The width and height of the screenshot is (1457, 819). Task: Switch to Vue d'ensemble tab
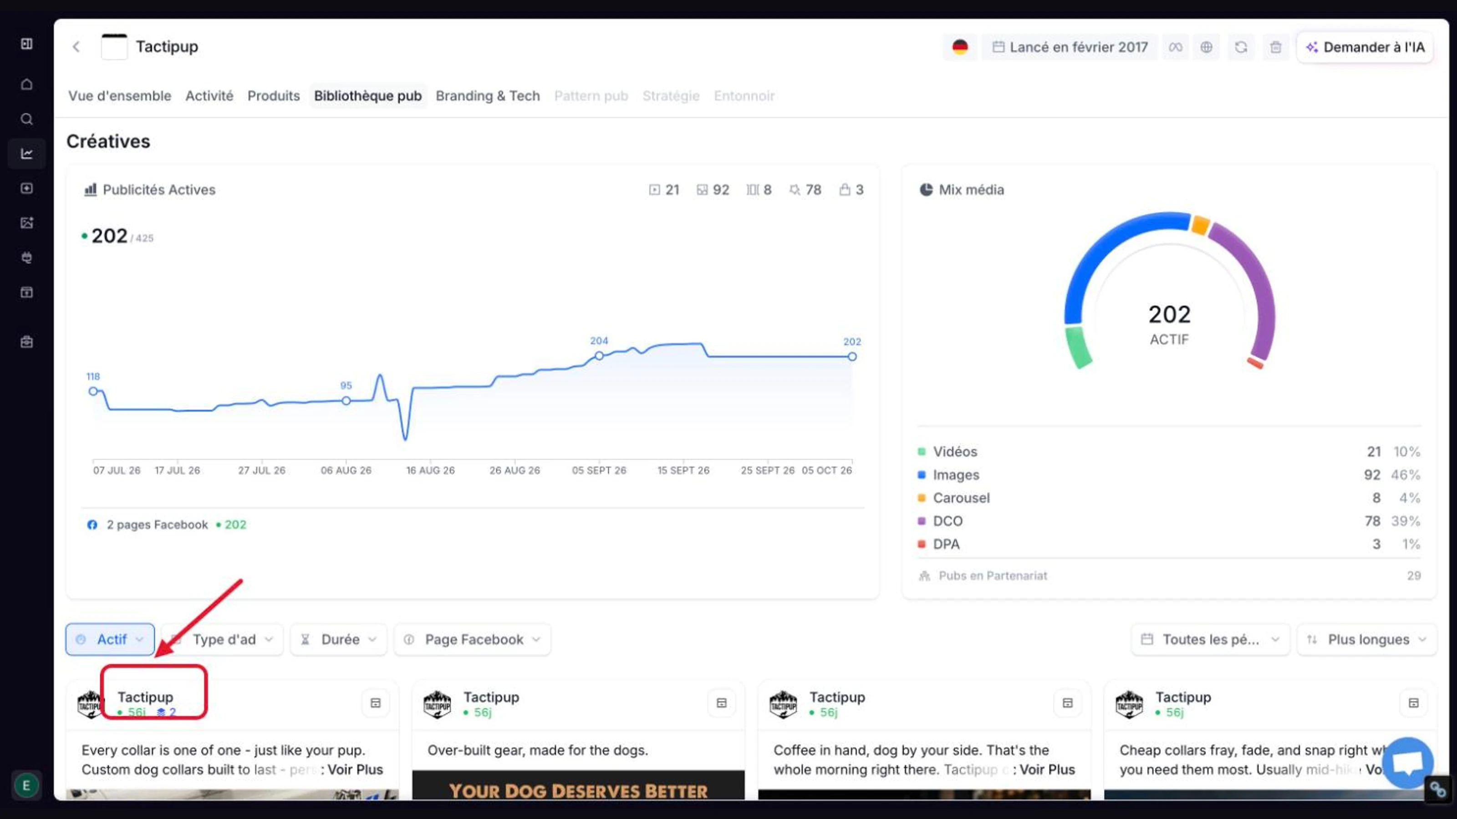point(120,96)
